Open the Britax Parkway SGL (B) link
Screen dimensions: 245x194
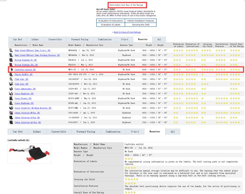click(26, 65)
